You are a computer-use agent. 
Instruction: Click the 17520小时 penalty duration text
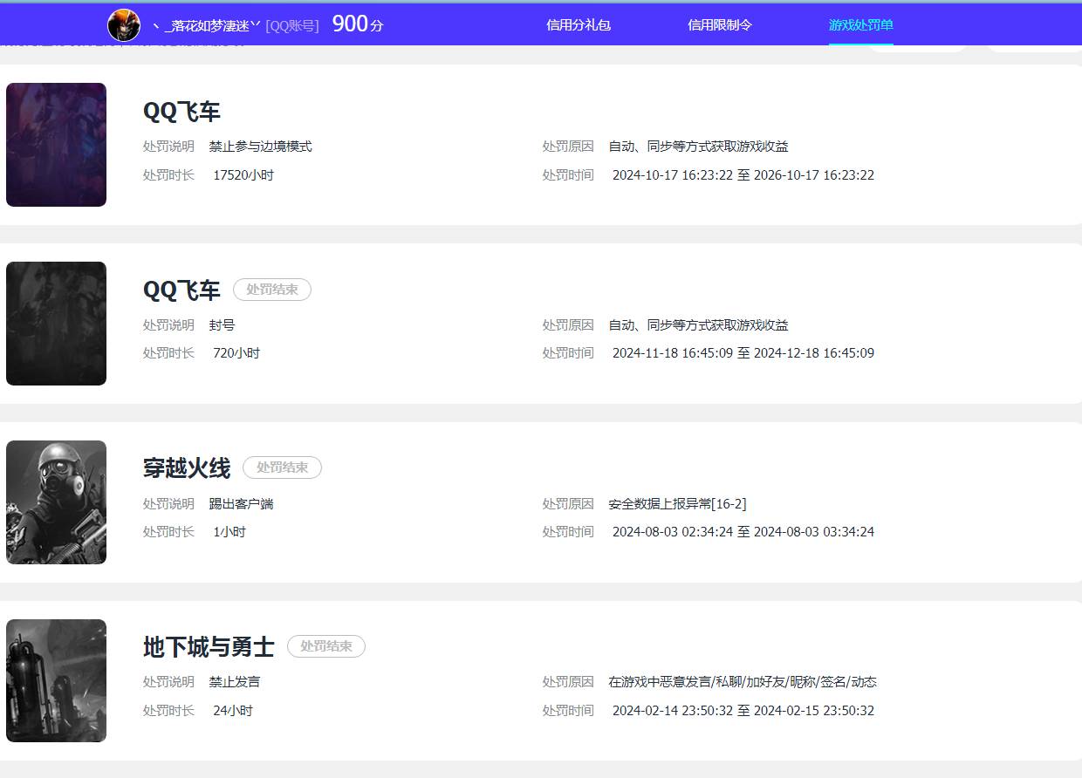click(243, 175)
